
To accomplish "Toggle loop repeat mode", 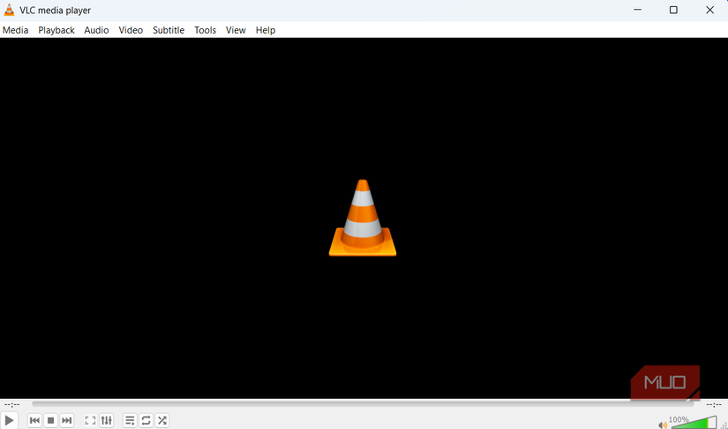I will [x=146, y=421].
